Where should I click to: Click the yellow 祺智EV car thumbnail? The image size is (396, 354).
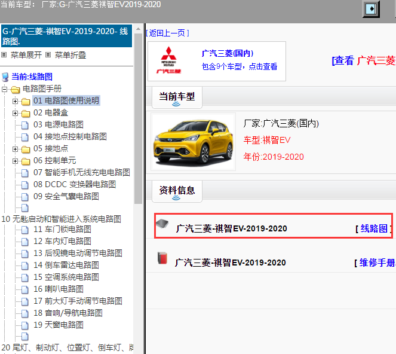[x=193, y=142]
